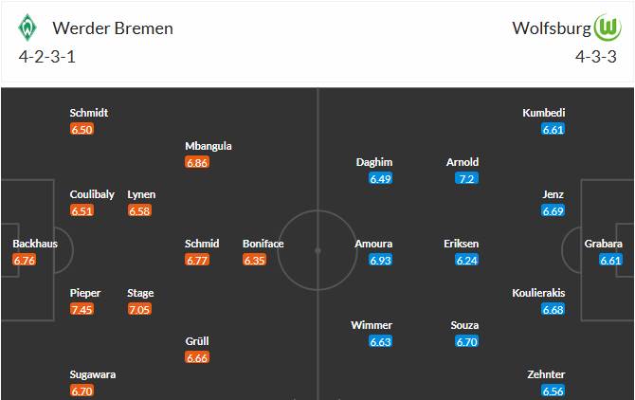Select player Zehnter
Screen dimensions: 635x400
click(546, 374)
